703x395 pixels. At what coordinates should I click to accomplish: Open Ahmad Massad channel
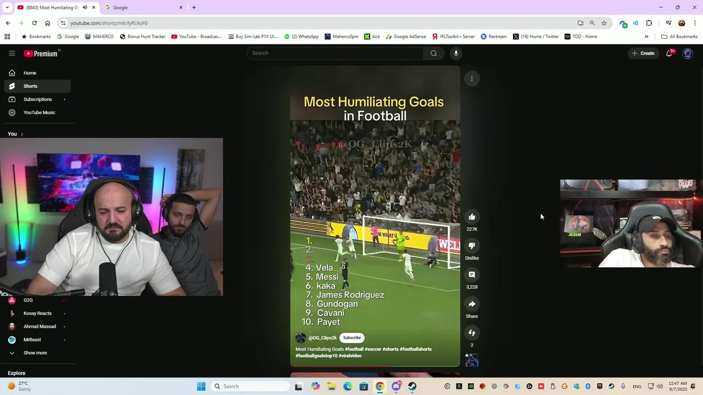[x=37, y=326]
